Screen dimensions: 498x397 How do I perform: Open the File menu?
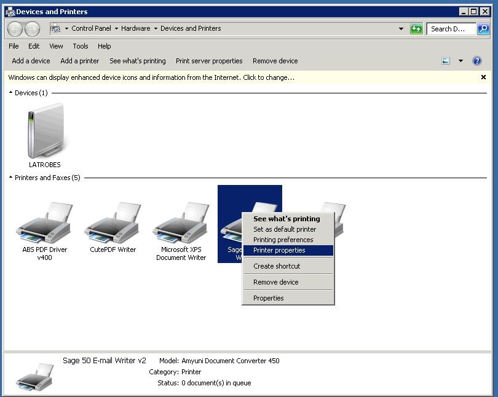pos(14,46)
